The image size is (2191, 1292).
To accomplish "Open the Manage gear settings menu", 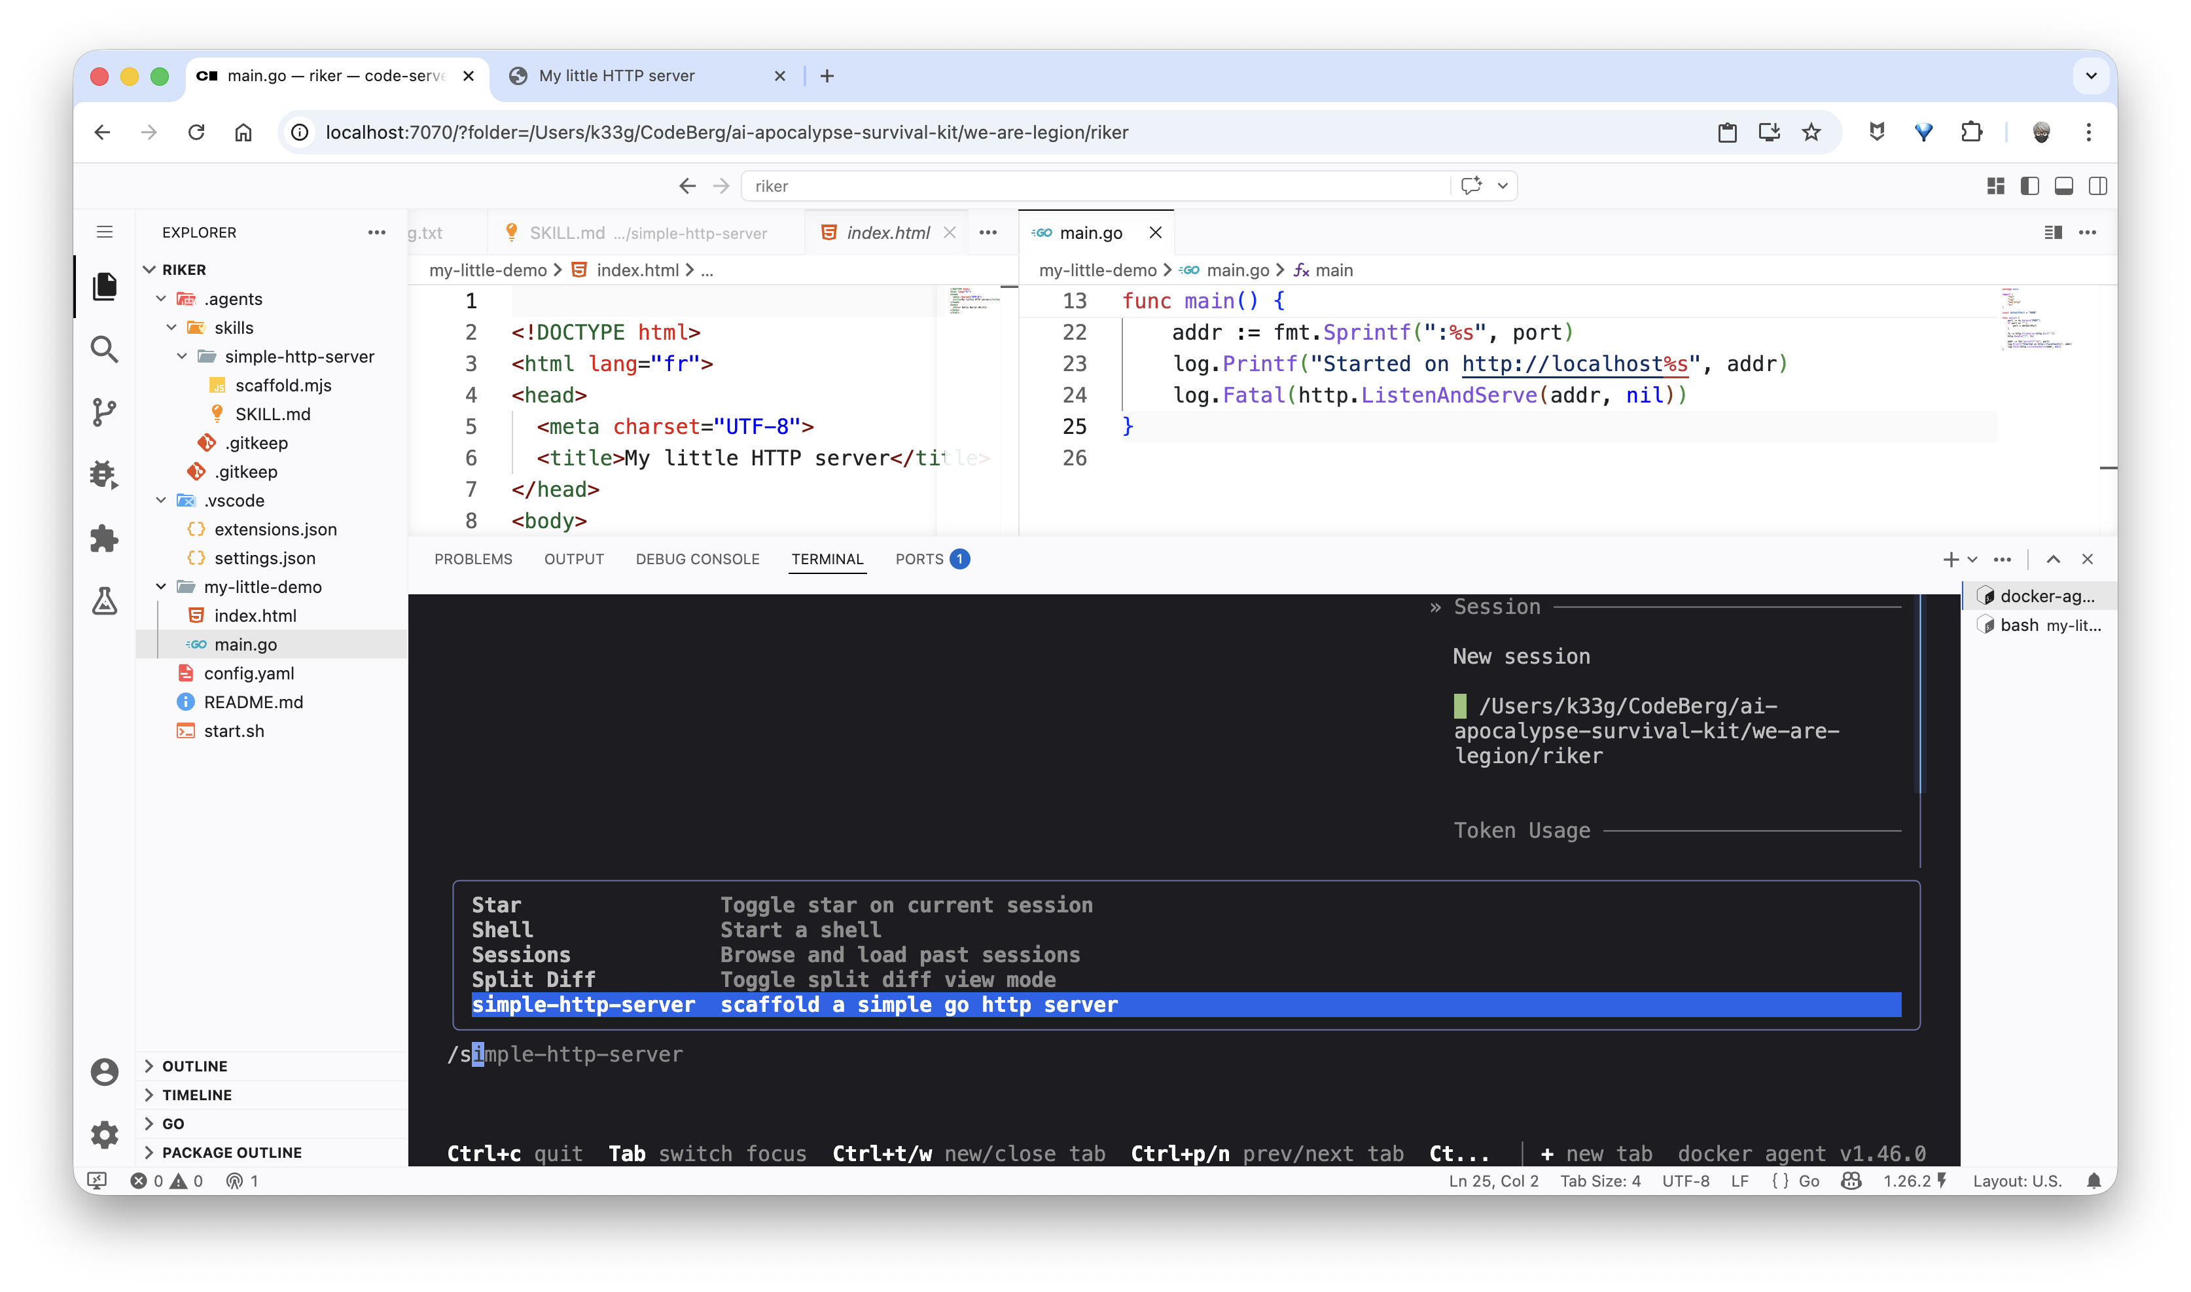I will (105, 1134).
